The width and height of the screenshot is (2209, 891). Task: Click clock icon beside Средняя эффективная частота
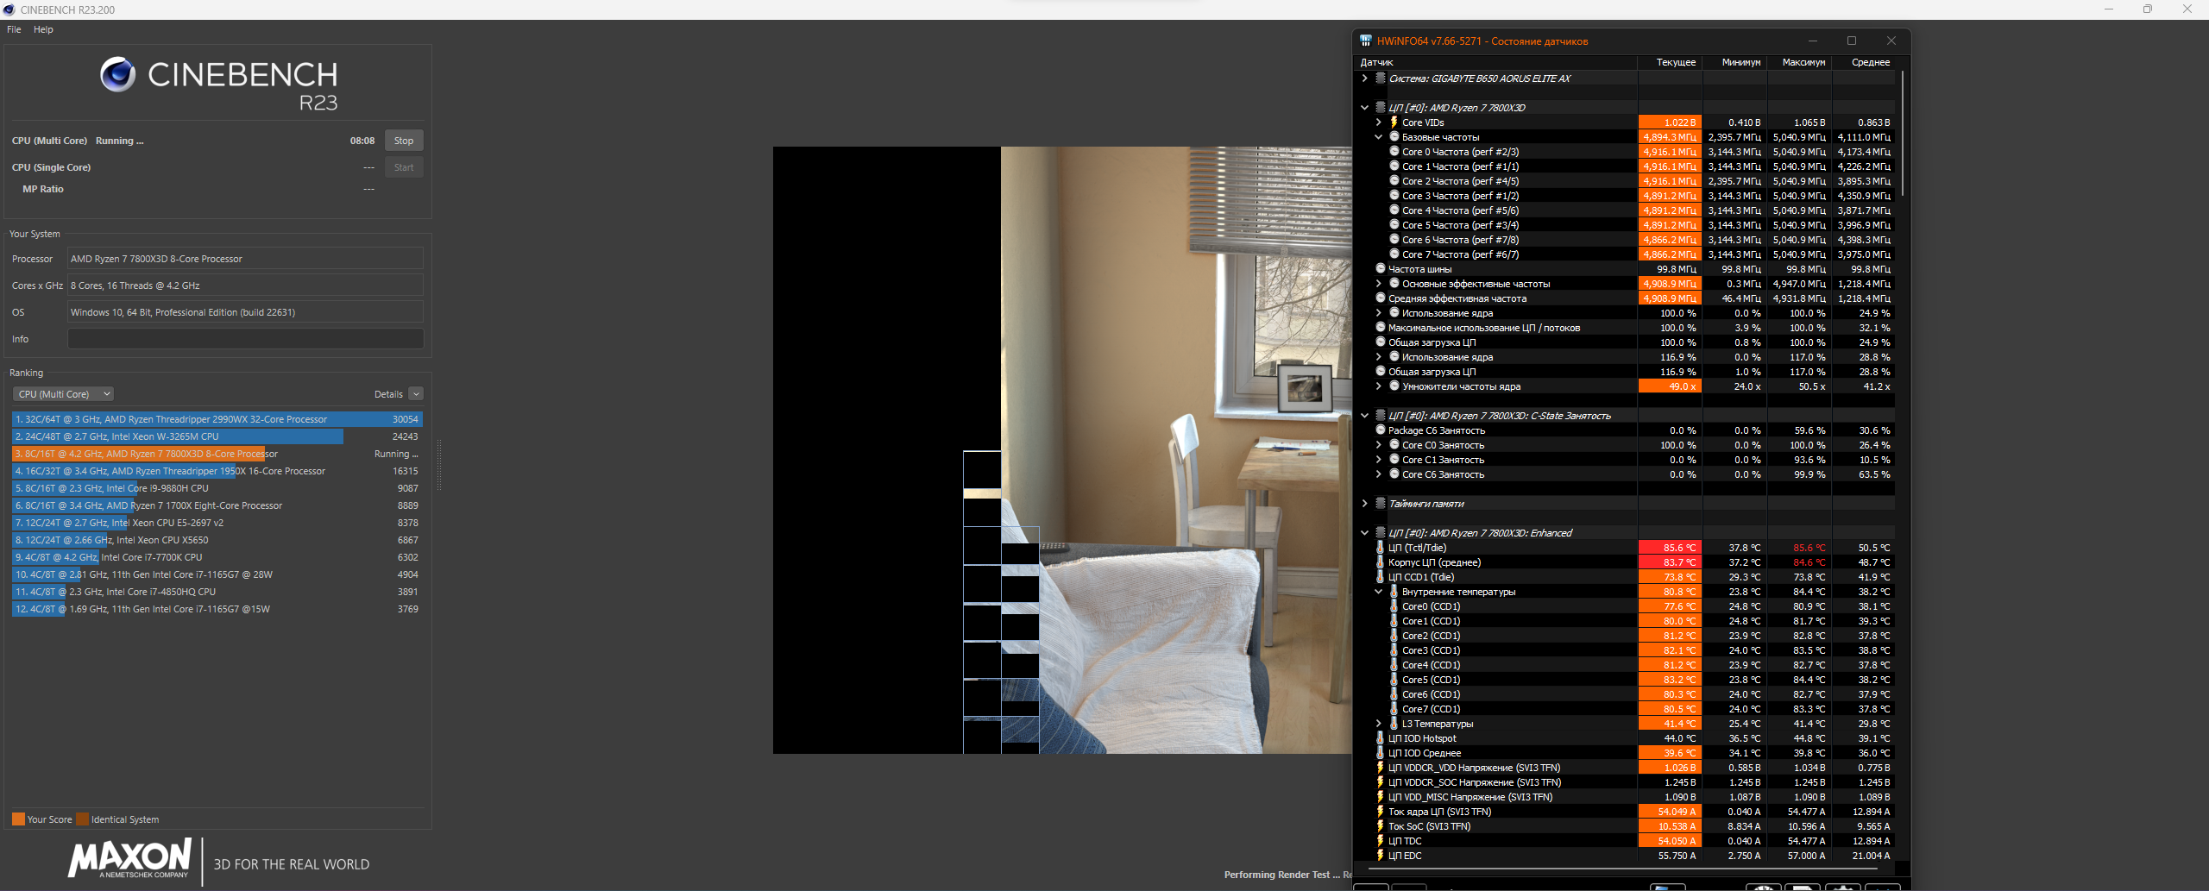click(x=1381, y=298)
